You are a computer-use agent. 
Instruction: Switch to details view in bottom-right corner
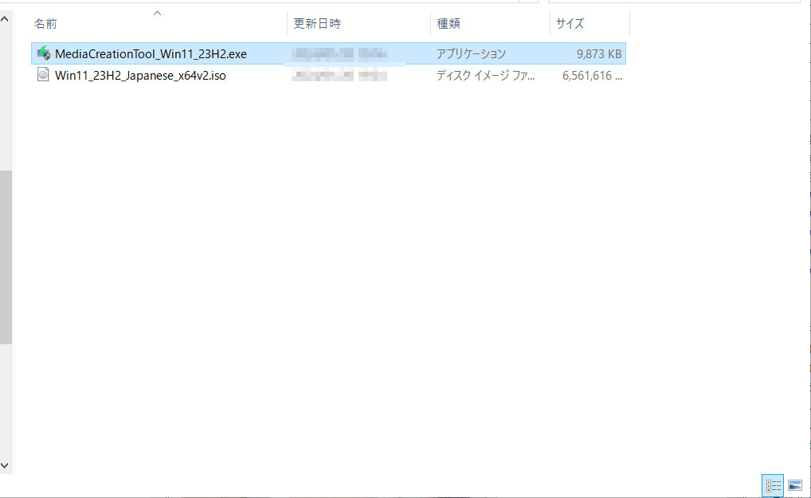point(773,485)
